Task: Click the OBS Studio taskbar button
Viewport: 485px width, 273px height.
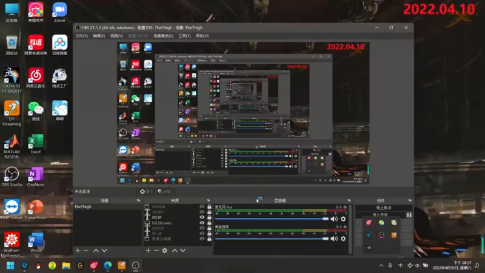Action: [x=135, y=266]
